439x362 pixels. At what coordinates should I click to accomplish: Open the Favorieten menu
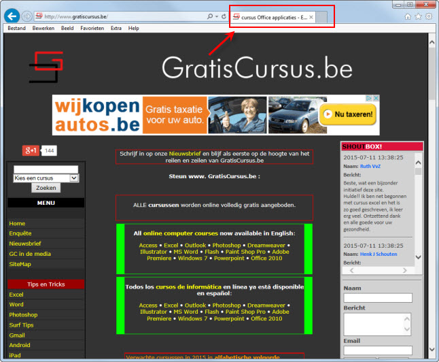click(92, 28)
